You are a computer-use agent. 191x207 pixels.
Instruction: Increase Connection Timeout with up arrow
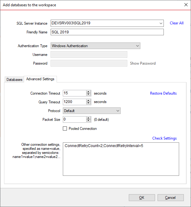[88, 92]
